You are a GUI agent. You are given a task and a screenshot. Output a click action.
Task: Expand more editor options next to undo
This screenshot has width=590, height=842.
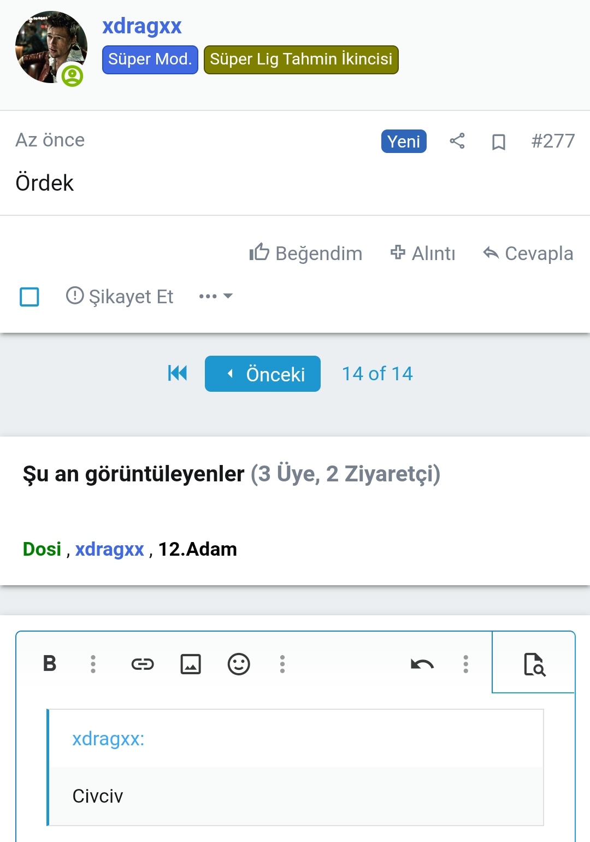[x=466, y=664]
